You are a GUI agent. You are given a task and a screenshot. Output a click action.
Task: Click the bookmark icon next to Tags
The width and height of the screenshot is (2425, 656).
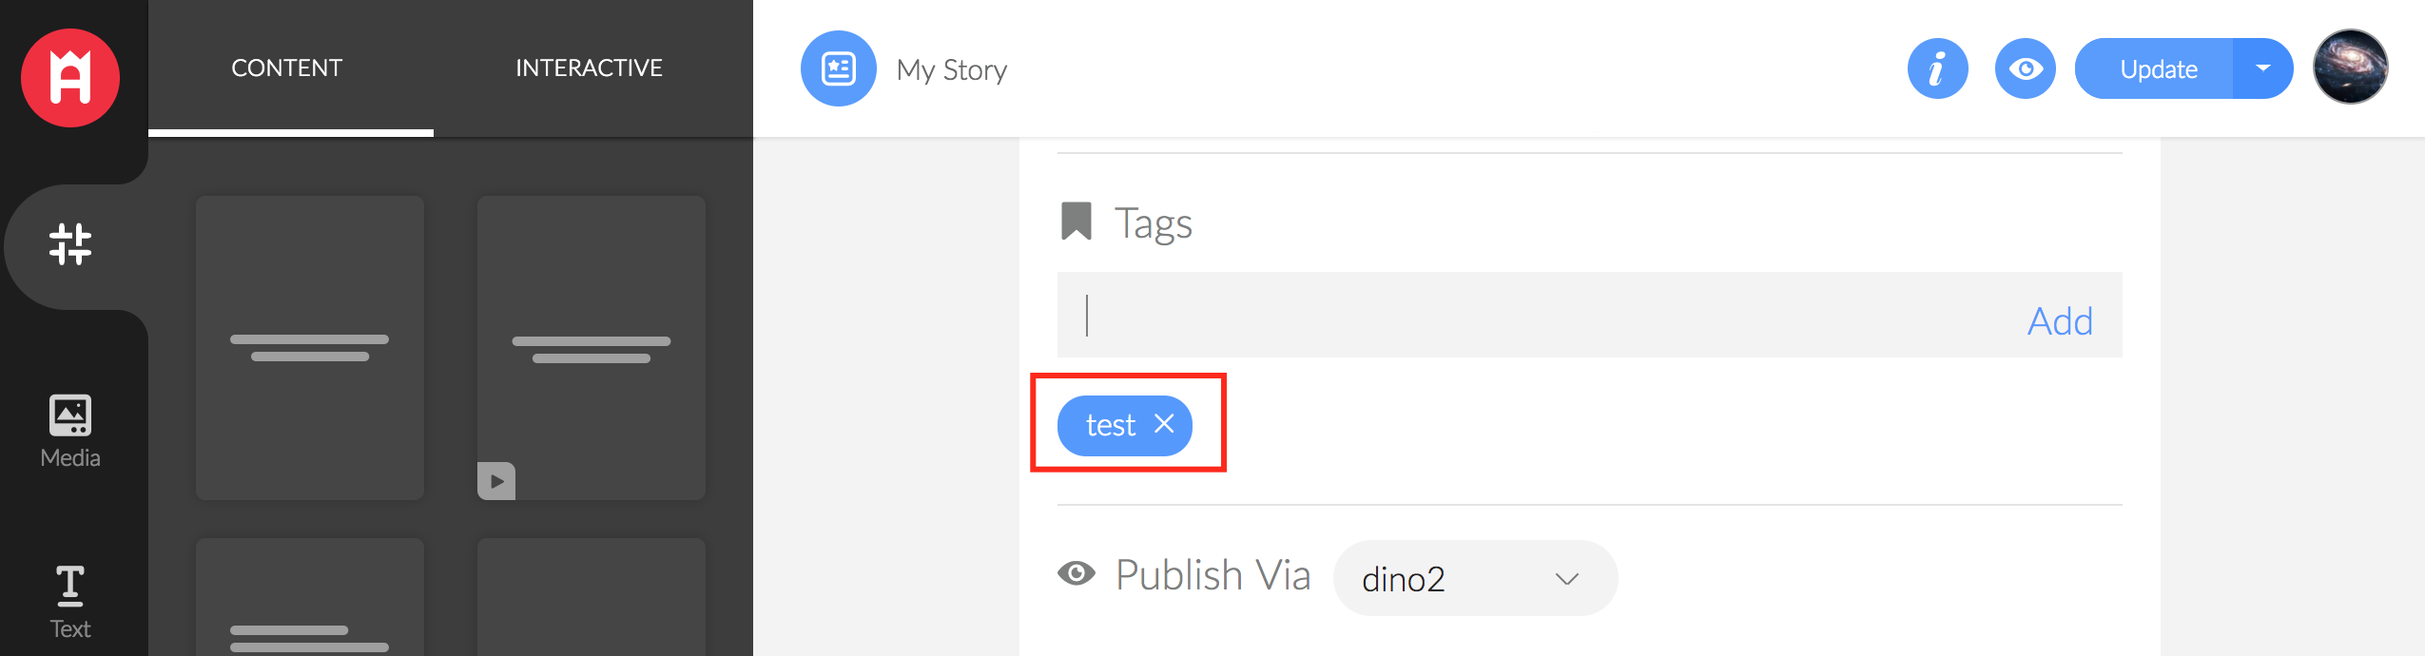pos(1077,222)
